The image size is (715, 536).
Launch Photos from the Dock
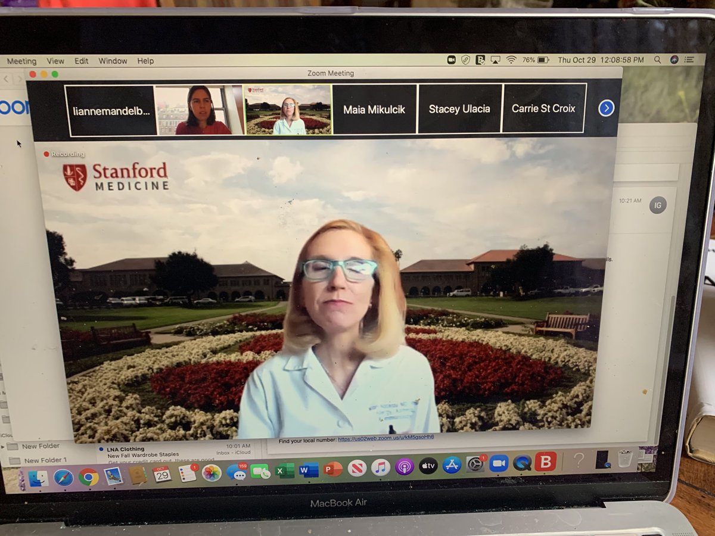coord(212,473)
